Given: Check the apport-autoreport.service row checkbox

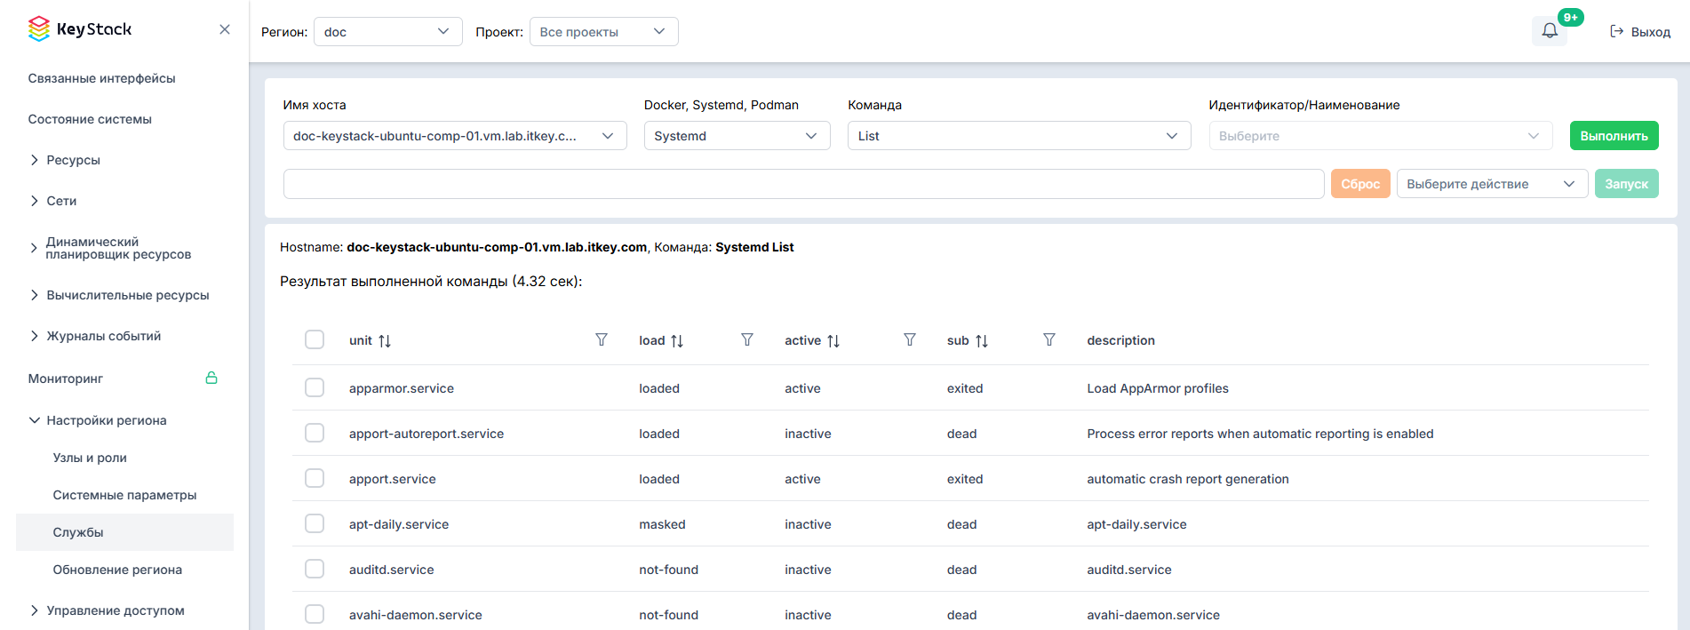Looking at the screenshot, I should pos(315,433).
